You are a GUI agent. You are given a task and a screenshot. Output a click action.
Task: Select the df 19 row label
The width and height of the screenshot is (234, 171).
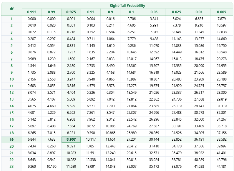click(x=12, y=140)
